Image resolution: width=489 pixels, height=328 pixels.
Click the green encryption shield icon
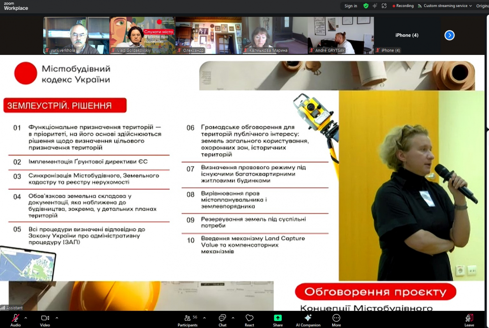pyautogui.click(x=366, y=6)
